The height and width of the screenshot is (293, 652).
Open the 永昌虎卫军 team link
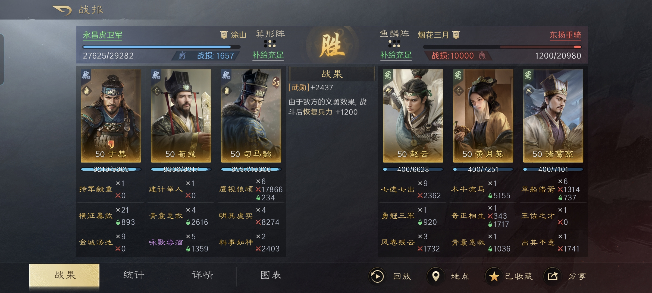click(103, 35)
